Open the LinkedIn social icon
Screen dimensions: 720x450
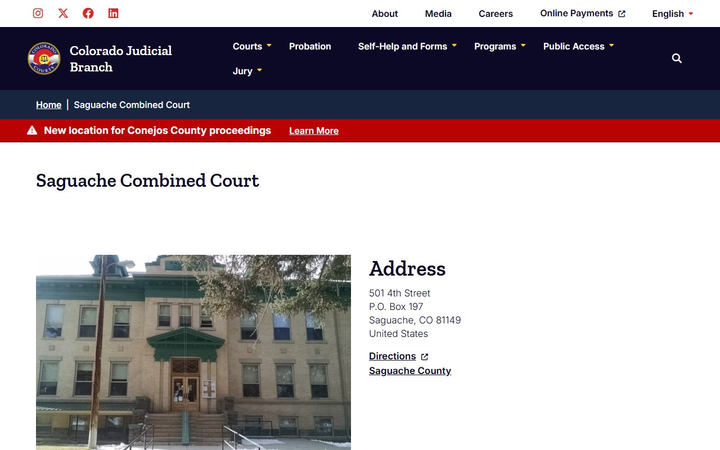click(x=113, y=13)
